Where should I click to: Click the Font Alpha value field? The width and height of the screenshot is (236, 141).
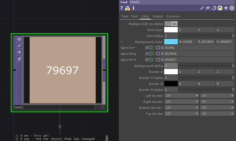(171, 36)
